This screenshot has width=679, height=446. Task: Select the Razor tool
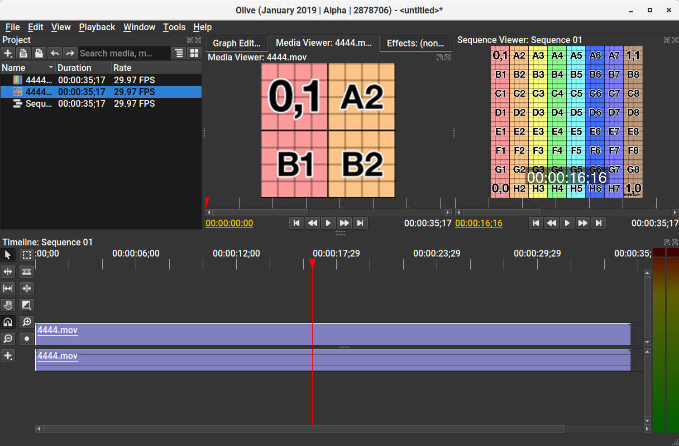click(x=26, y=272)
